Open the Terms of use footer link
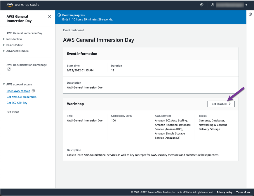Viewport: 254px width, 196px height. pyautogui.click(x=243, y=192)
